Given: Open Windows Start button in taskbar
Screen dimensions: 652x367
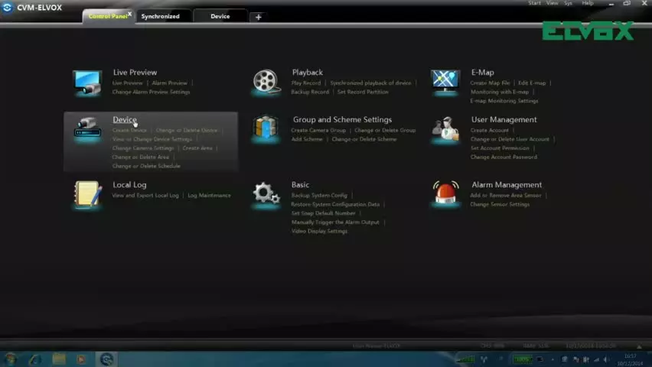Looking at the screenshot, I should [11, 359].
